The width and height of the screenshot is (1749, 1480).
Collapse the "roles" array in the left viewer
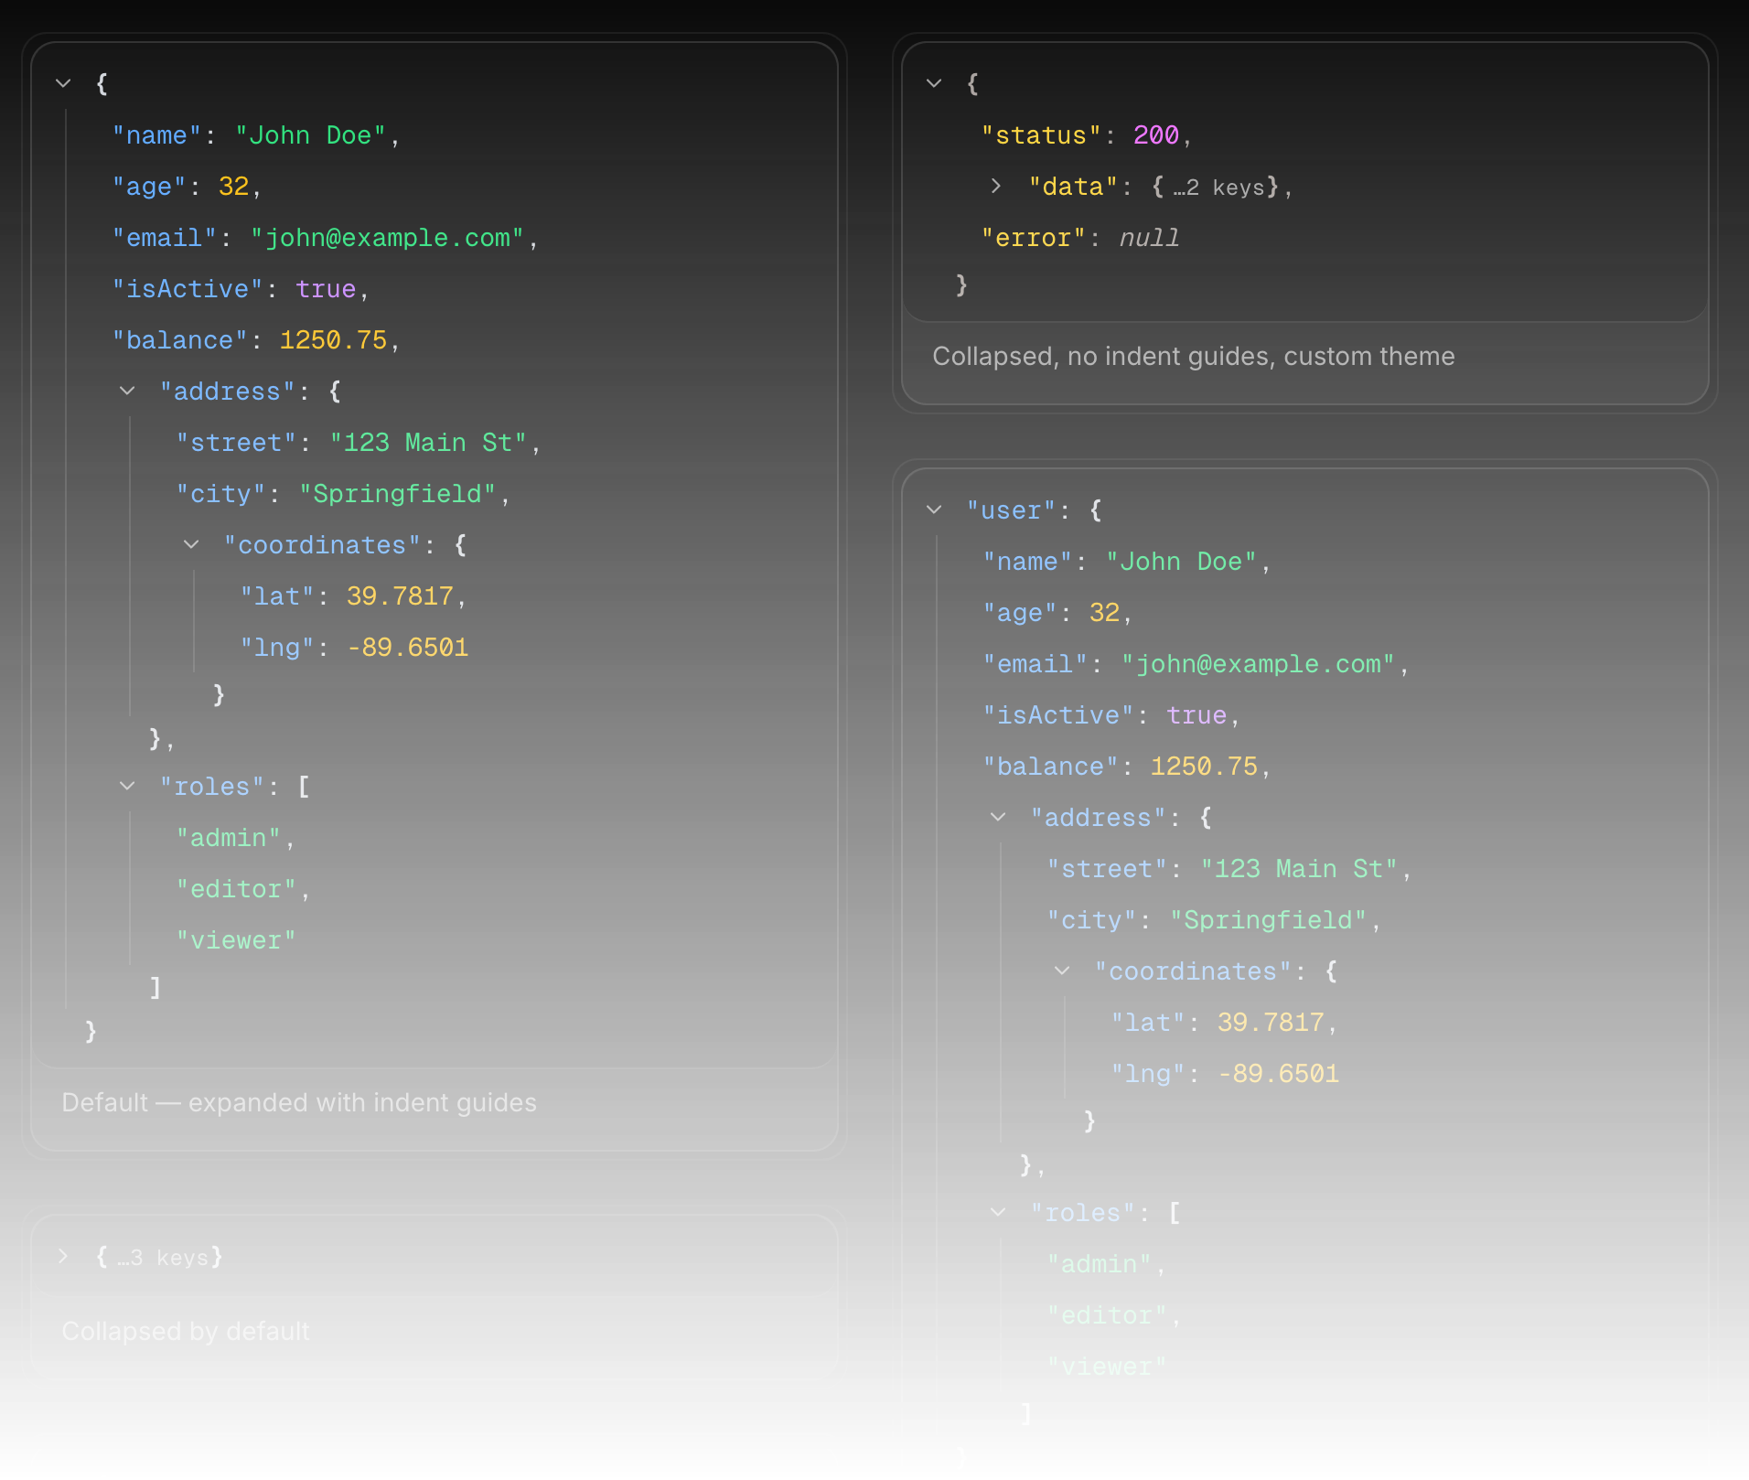tap(127, 786)
